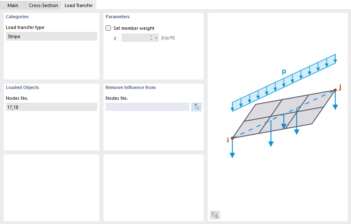Click the g member weight input field

[135, 38]
